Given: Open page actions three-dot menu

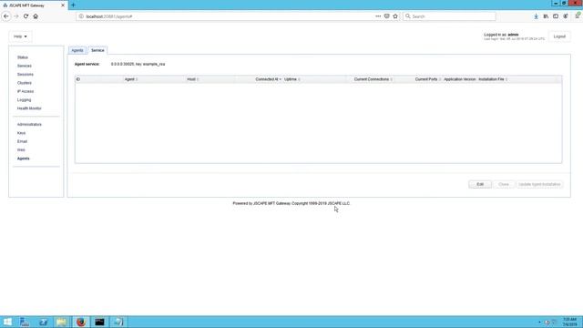Looking at the screenshot, I should tap(378, 16).
